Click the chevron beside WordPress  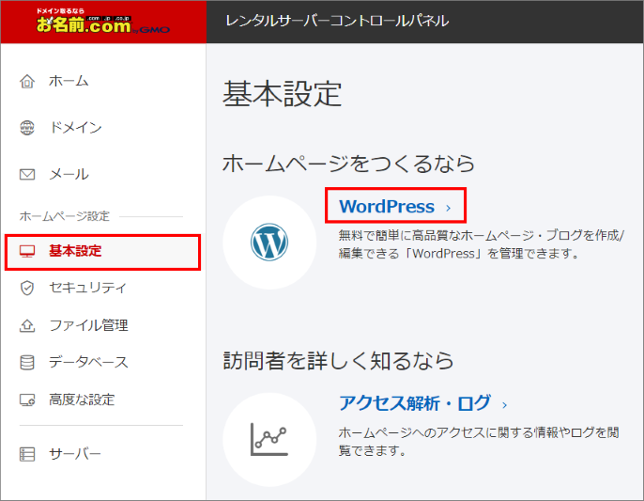coord(449,208)
